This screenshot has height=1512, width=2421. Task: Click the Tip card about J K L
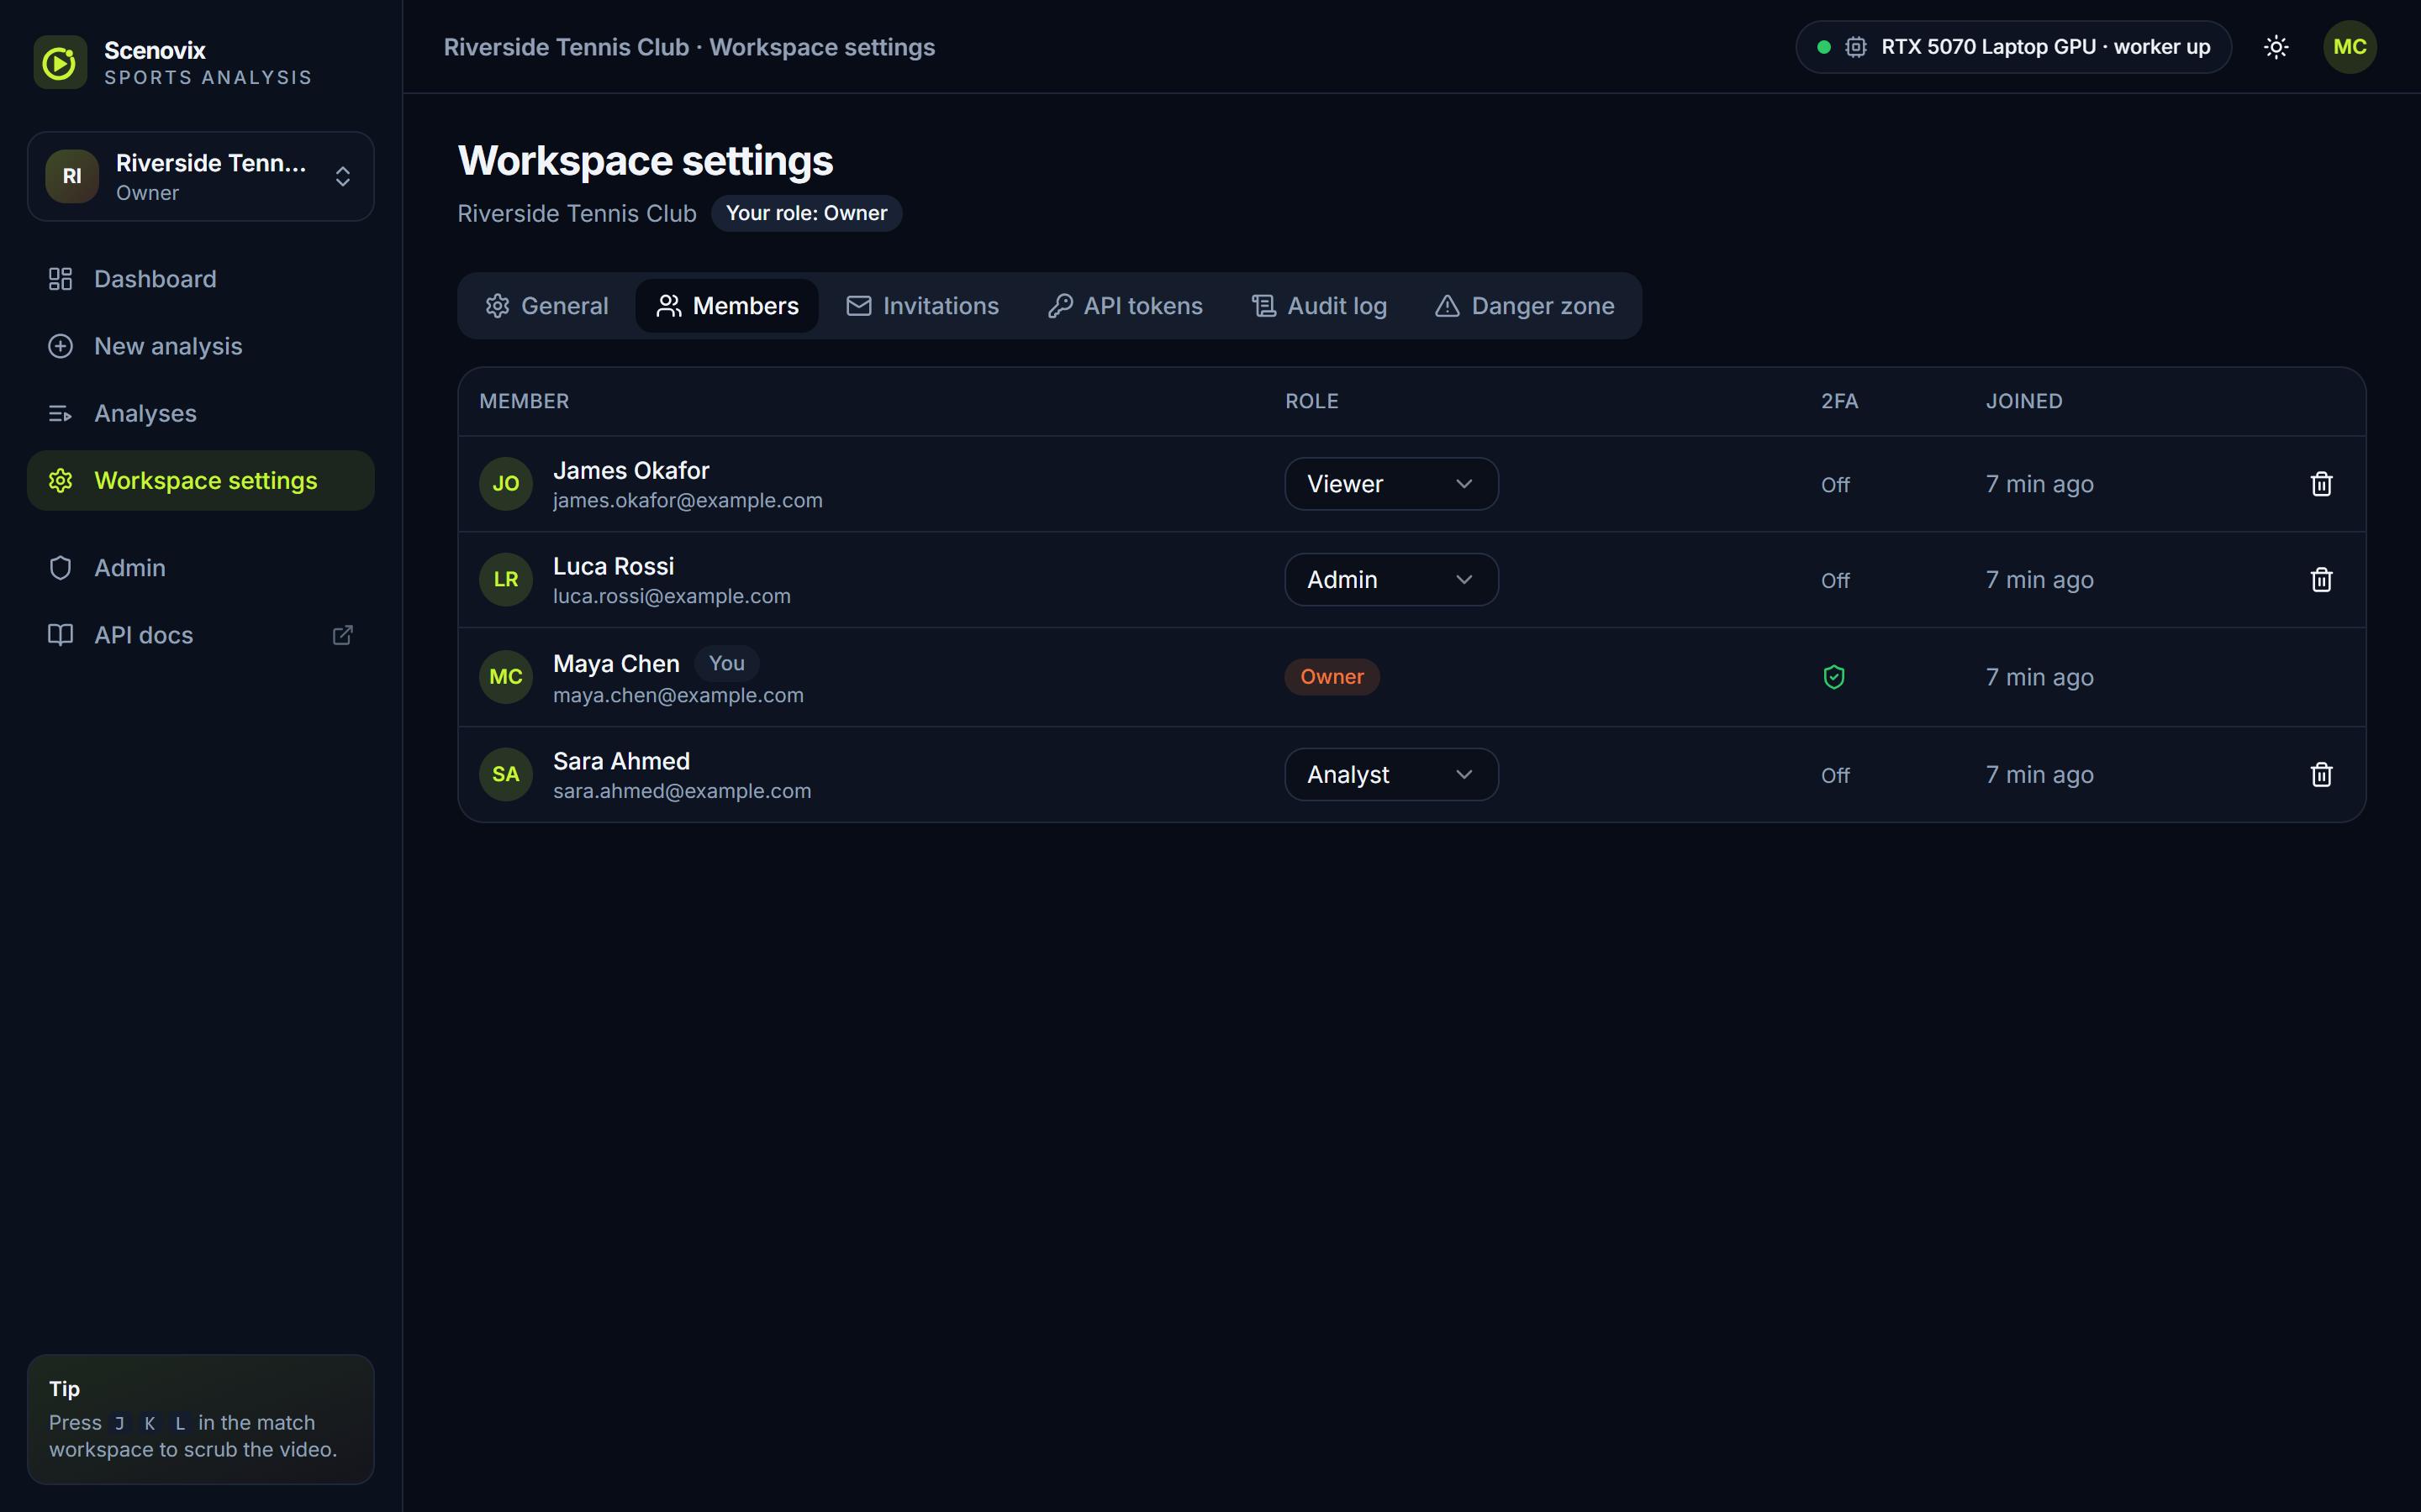(x=201, y=1419)
